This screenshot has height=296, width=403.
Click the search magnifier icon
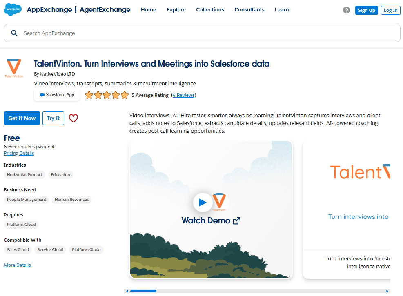tap(14, 33)
